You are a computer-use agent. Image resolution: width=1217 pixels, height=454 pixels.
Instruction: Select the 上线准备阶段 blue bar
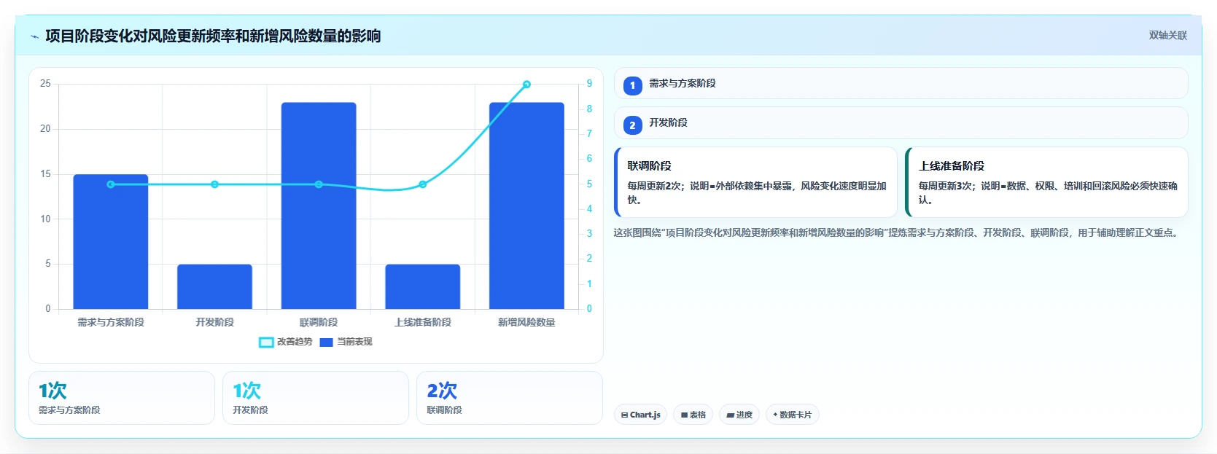[x=423, y=286]
